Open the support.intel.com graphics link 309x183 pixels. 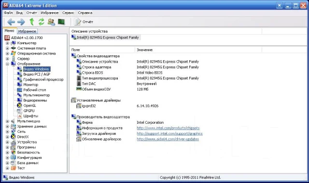(x=169, y=133)
